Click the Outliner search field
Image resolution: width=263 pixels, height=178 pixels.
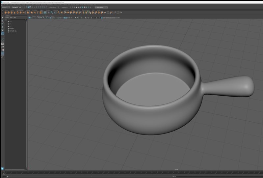(16, 20)
